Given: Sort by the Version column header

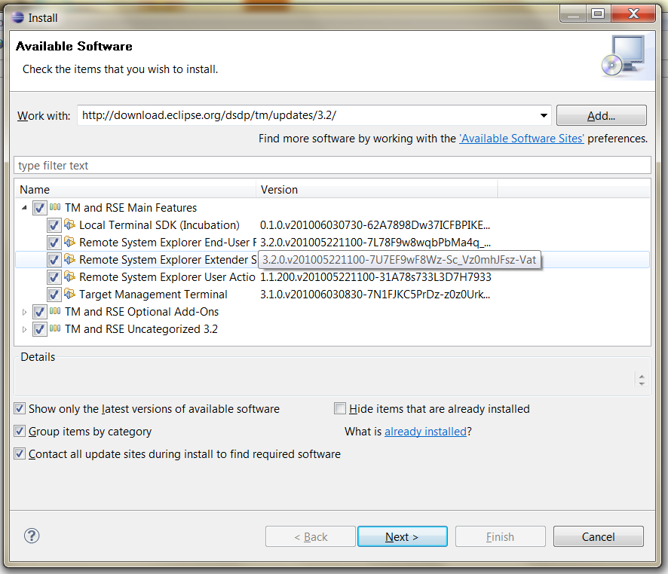Looking at the screenshot, I should pyautogui.click(x=377, y=189).
